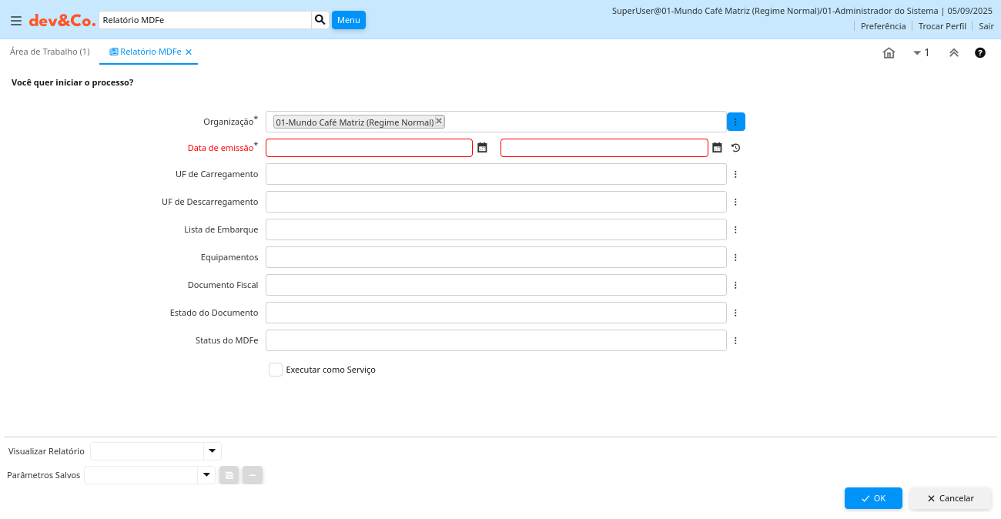Open help question mark icon
1001x519 pixels.
pos(980,53)
